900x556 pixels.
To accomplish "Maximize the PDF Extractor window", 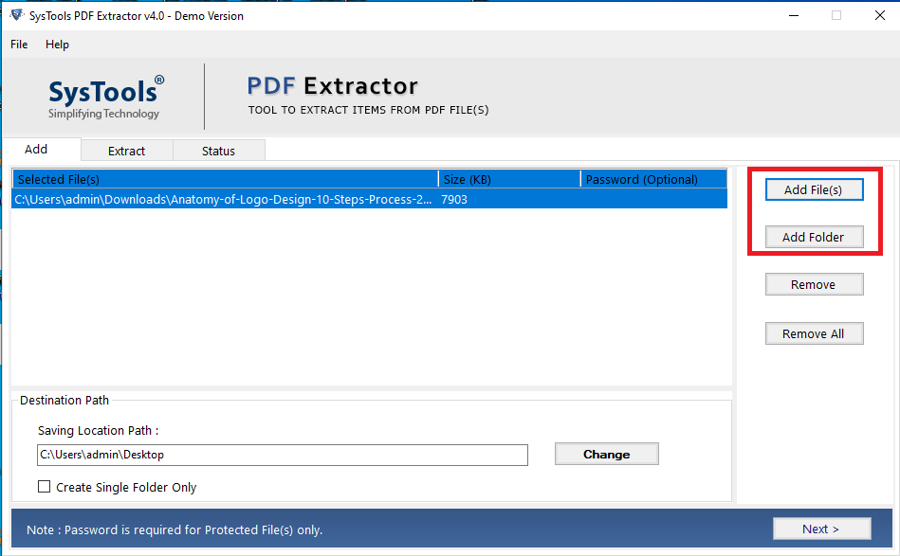I will [x=836, y=15].
